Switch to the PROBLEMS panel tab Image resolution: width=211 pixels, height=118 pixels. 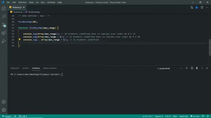click(x=15, y=68)
